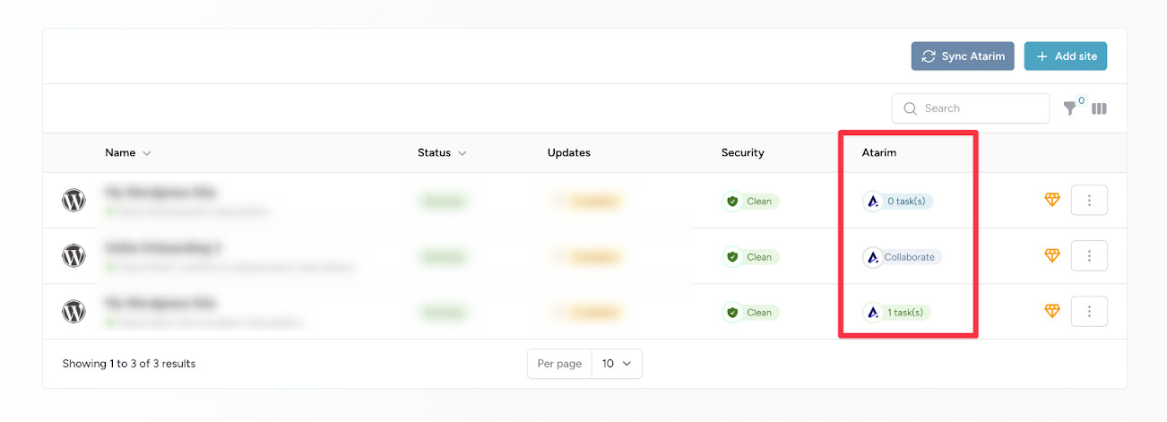
Task: Click the first row orange diamond icon
Action: [1052, 201]
